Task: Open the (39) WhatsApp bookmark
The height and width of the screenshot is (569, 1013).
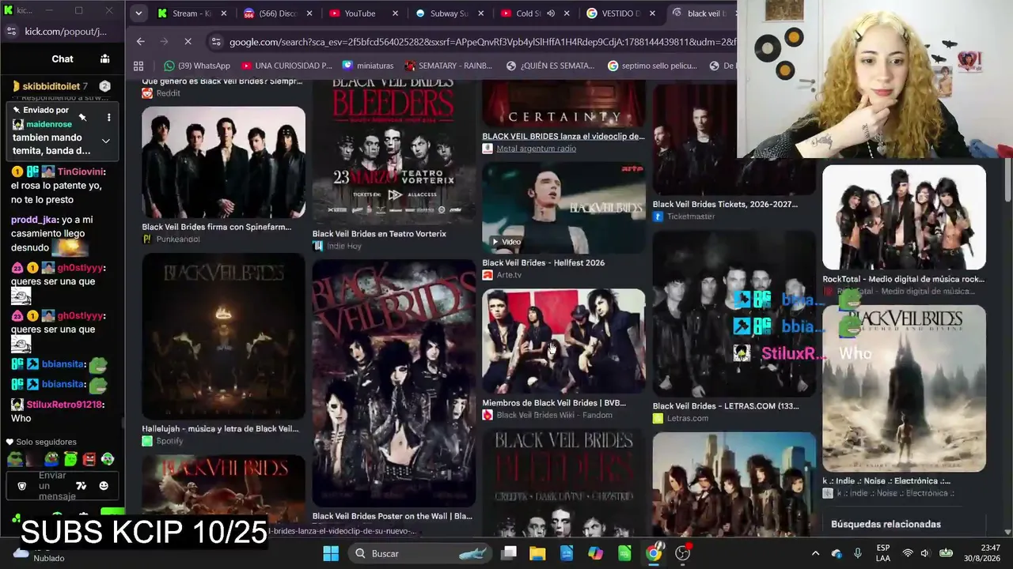Action: click(197, 66)
